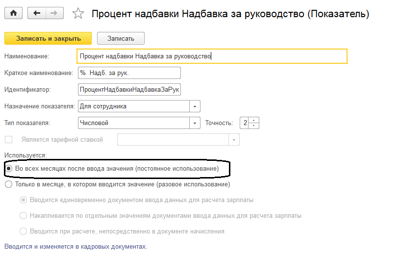This screenshot has height=257, width=400.
Task: Select "Во всех месяцах" radio button
Action: coord(8,168)
